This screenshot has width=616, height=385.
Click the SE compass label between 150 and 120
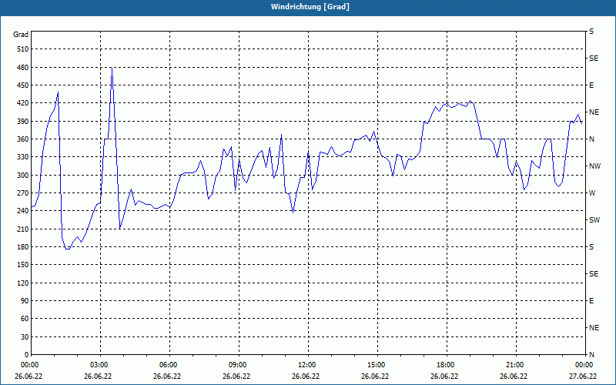(x=594, y=274)
